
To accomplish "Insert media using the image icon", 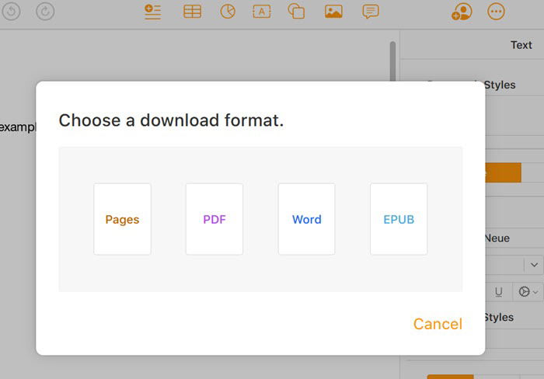I will (x=333, y=12).
